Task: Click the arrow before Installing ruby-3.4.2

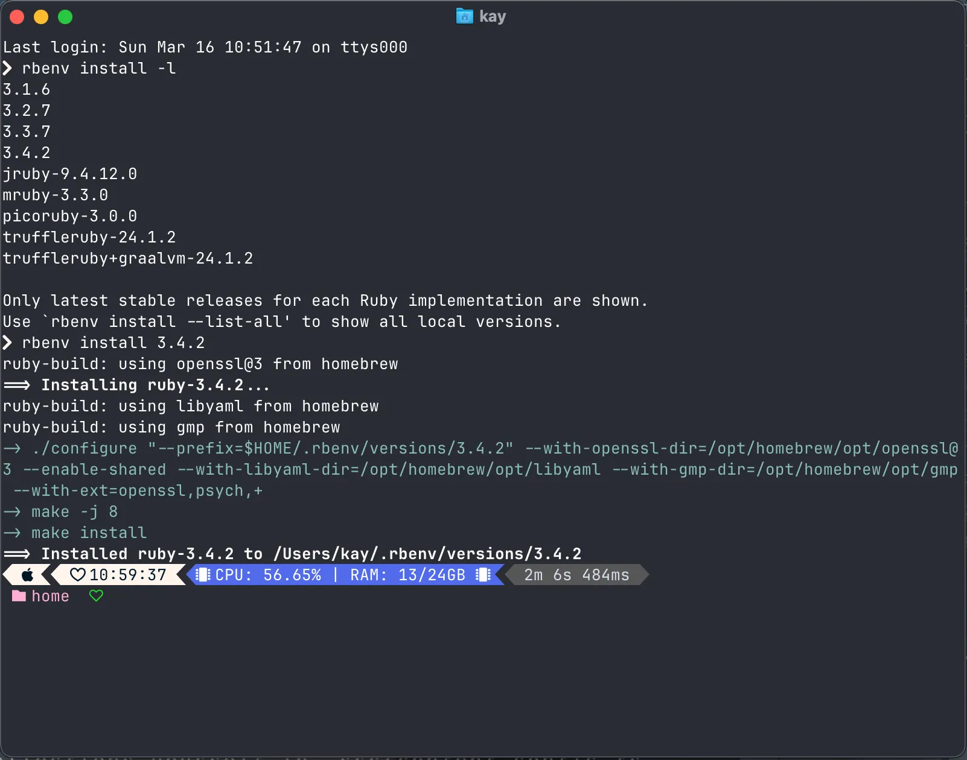Action: click(17, 385)
